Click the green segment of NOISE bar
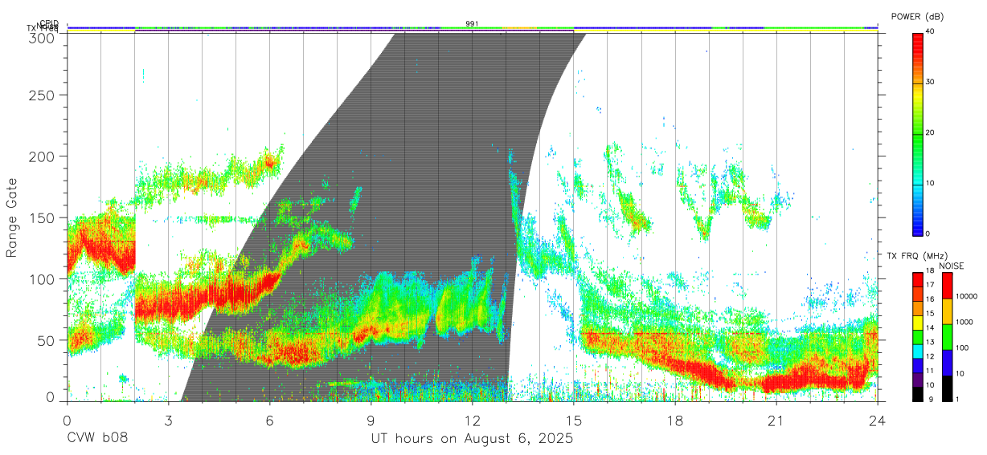The height and width of the screenshot is (455, 987). tap(947, 336)
